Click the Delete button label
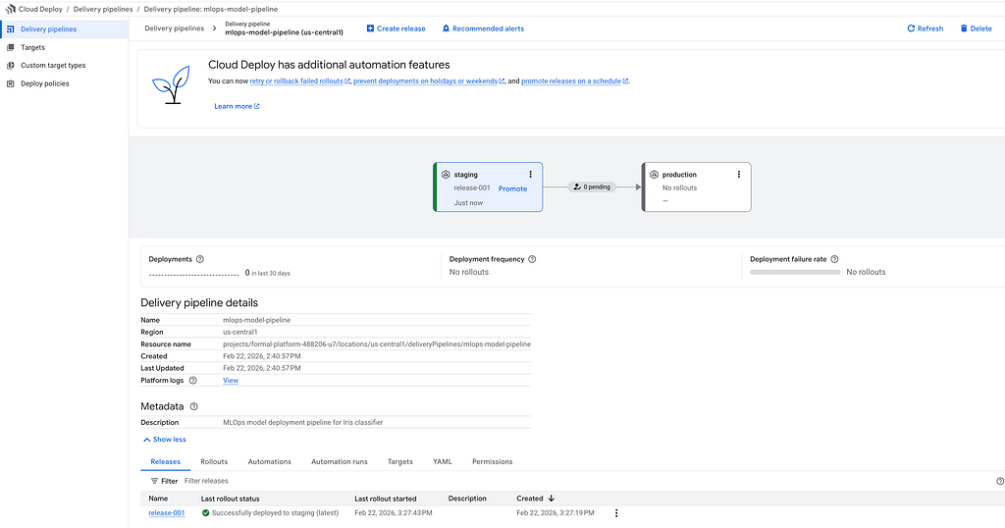This screenshot has height=528, width=1005. [980, 28]
